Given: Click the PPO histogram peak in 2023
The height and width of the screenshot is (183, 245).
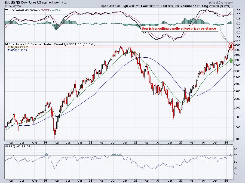Looking at the screenshot, I should click(x=185, y=21).
